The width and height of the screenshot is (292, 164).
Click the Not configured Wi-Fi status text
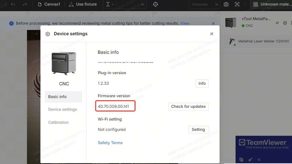[x=112, y=130]
